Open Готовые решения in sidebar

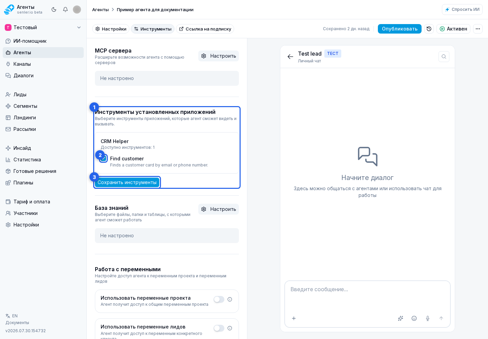tap(43, 171)
